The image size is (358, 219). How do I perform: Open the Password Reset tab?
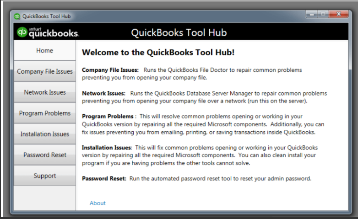tap(45, 155)
